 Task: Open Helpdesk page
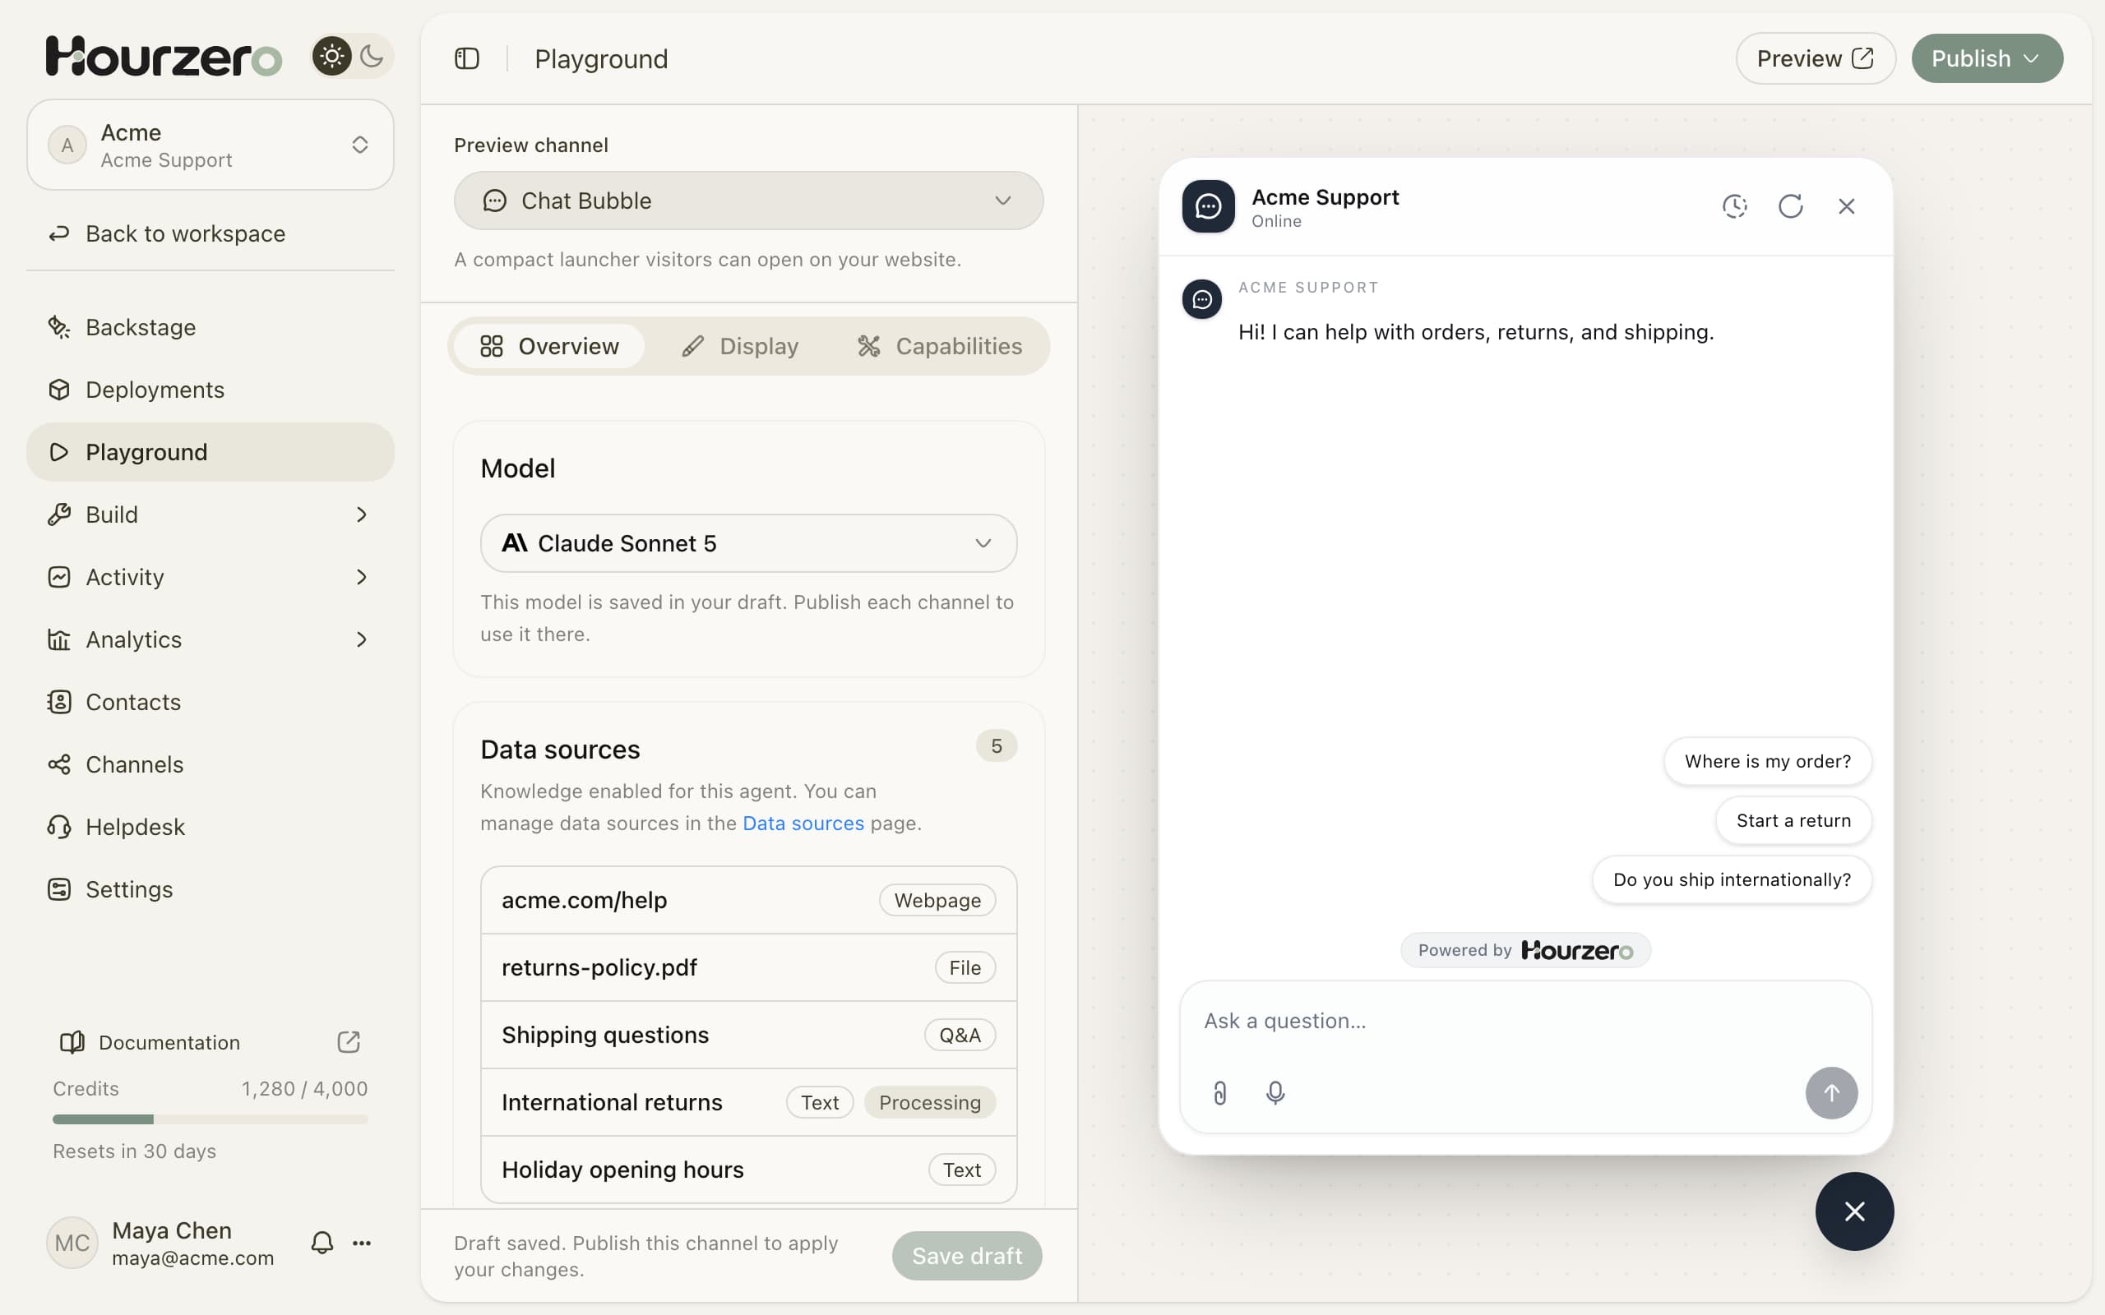[210, 827]
